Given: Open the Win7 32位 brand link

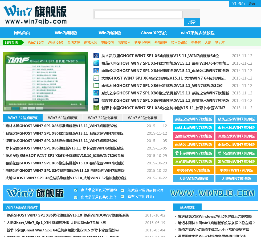Looking at the screenshot, I should tap(36, 42).
